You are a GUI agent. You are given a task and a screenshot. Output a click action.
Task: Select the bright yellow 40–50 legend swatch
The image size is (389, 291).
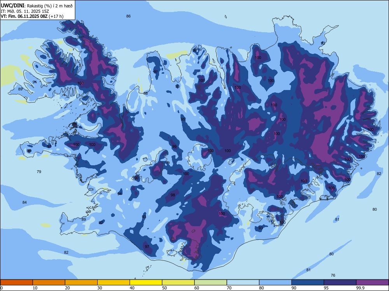click(x=146, y=282)
